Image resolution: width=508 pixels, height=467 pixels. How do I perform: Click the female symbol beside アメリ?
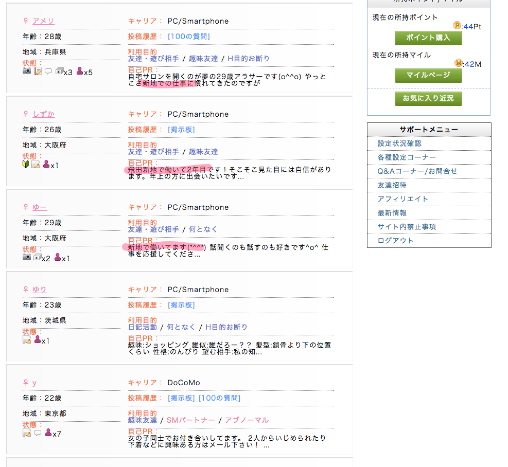click(26, 21)
